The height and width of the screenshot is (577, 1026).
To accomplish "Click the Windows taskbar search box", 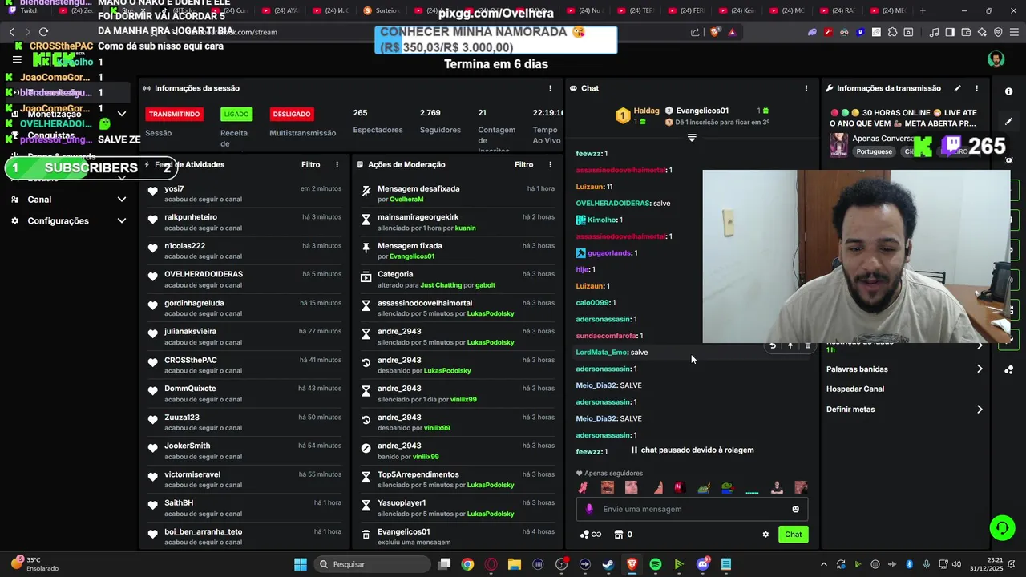I will 372,564.
